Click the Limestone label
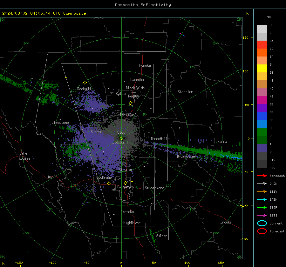 [x=60, y=123]
